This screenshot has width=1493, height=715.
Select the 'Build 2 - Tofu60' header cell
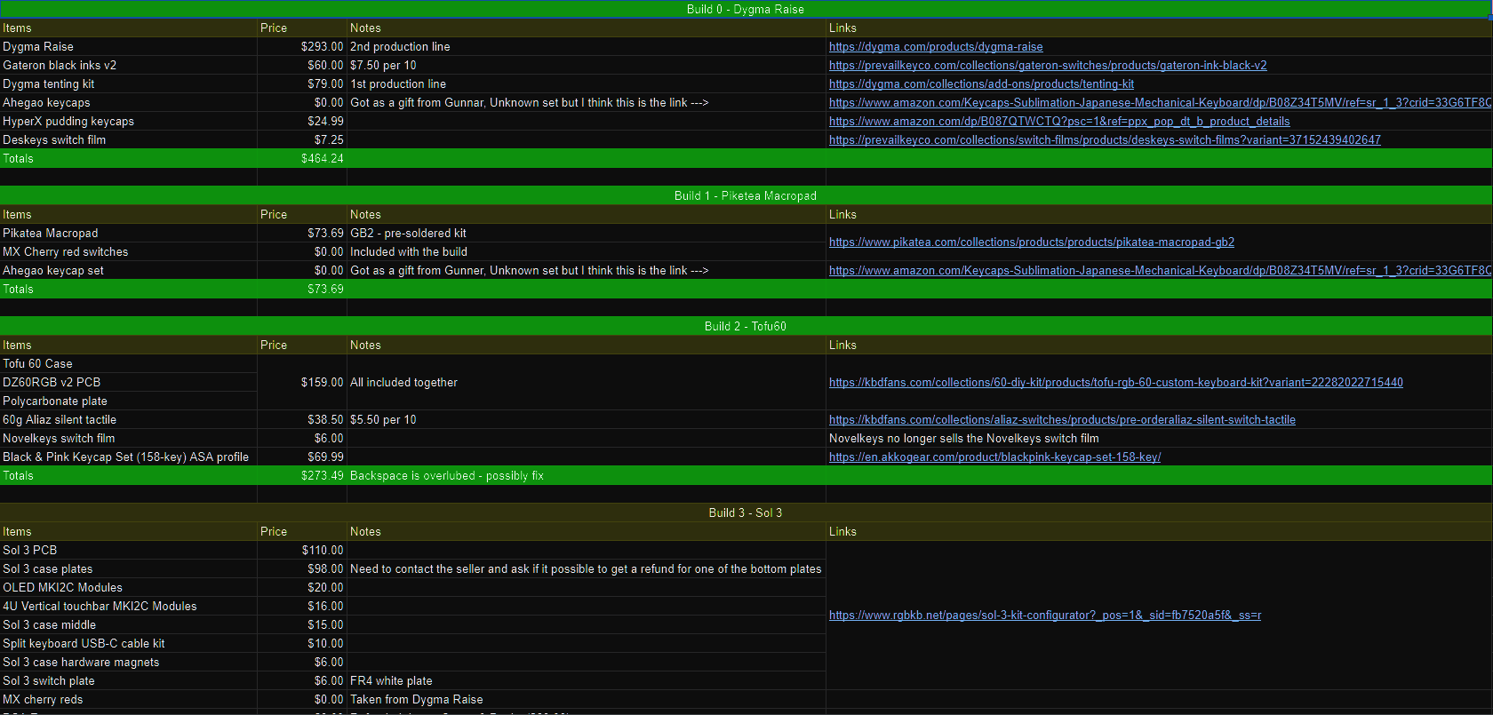pos(746,327)
